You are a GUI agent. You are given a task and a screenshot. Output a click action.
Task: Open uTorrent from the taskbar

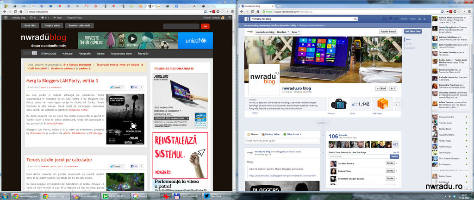tap(115, 196)
